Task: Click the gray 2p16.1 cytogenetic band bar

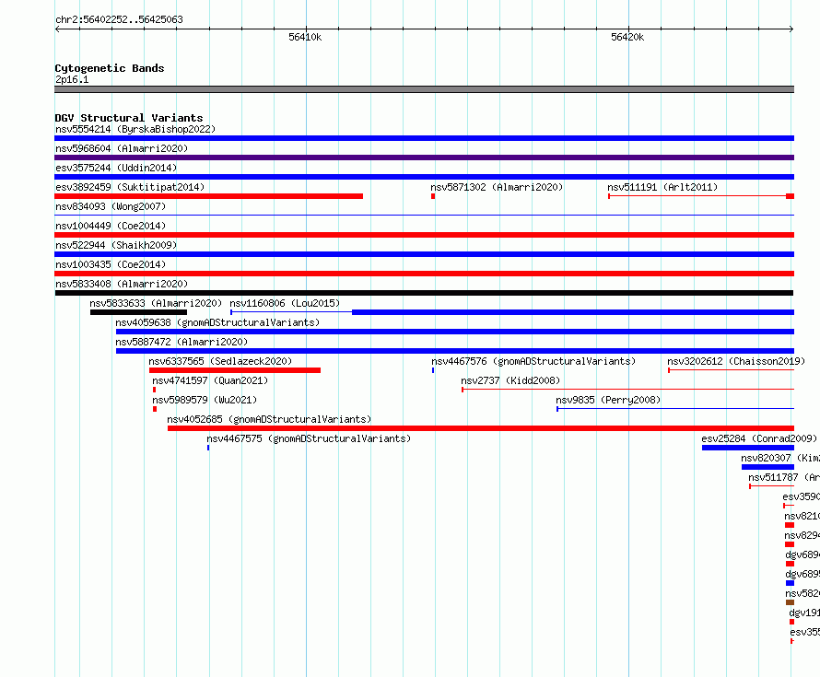Action: click(424, 89)
